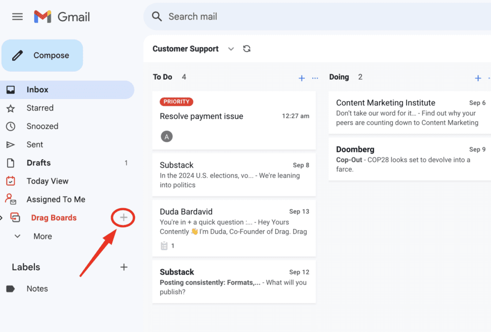
Task: Open the Inbox folder
Action: (67, 90)
